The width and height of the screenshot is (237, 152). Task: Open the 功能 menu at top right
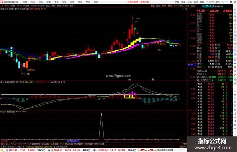pyautogui.click(x=177, y=2)
